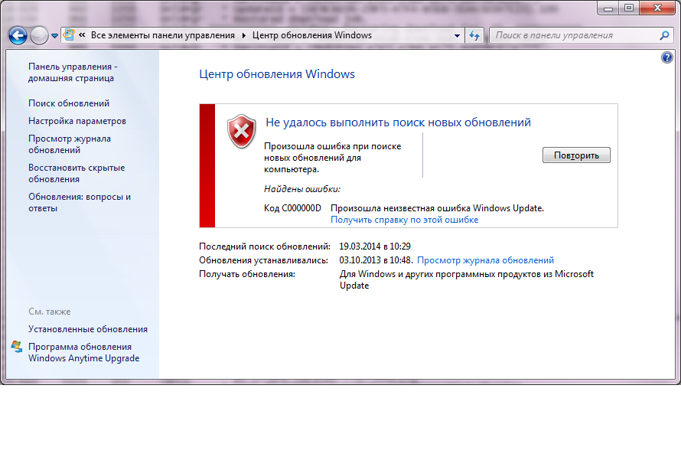The width and height of the screenshot is (681, 470).
Task: Open 'Панель управления - домашняя страница'
Action: pyautogui.click(x=73, y=73)
